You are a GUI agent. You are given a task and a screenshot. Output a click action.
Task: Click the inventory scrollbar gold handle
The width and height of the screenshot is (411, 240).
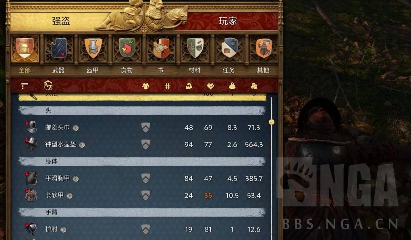272,122
